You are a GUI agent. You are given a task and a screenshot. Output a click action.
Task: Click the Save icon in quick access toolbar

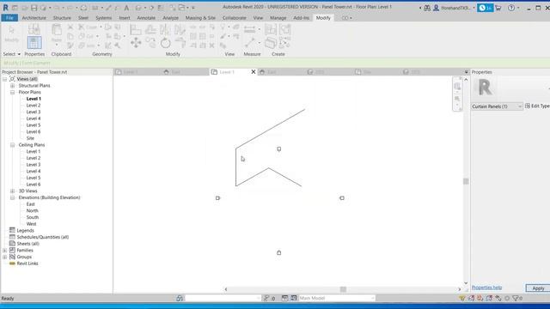[x=34, y=8]
